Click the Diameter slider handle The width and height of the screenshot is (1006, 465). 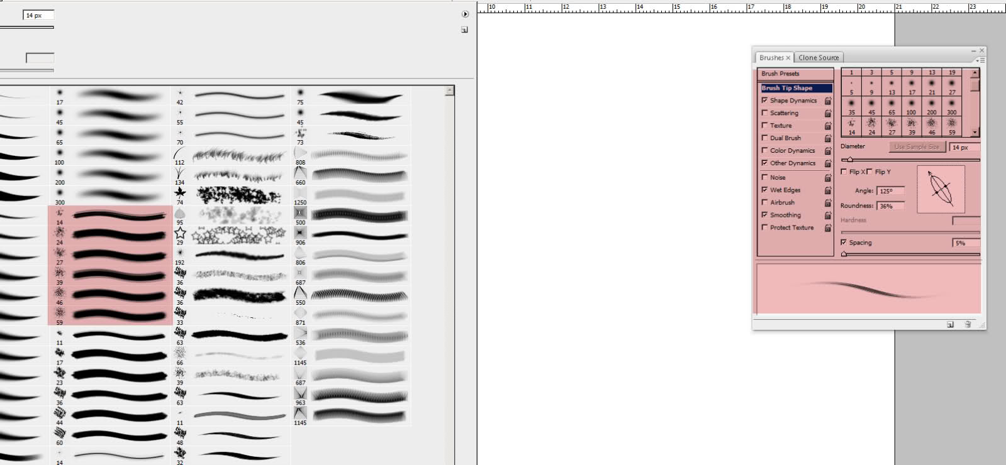click(x=850, y=160)
